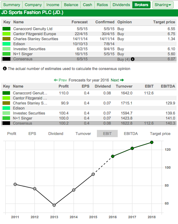Click Edison key swatch in brokers table

point(6,44)
